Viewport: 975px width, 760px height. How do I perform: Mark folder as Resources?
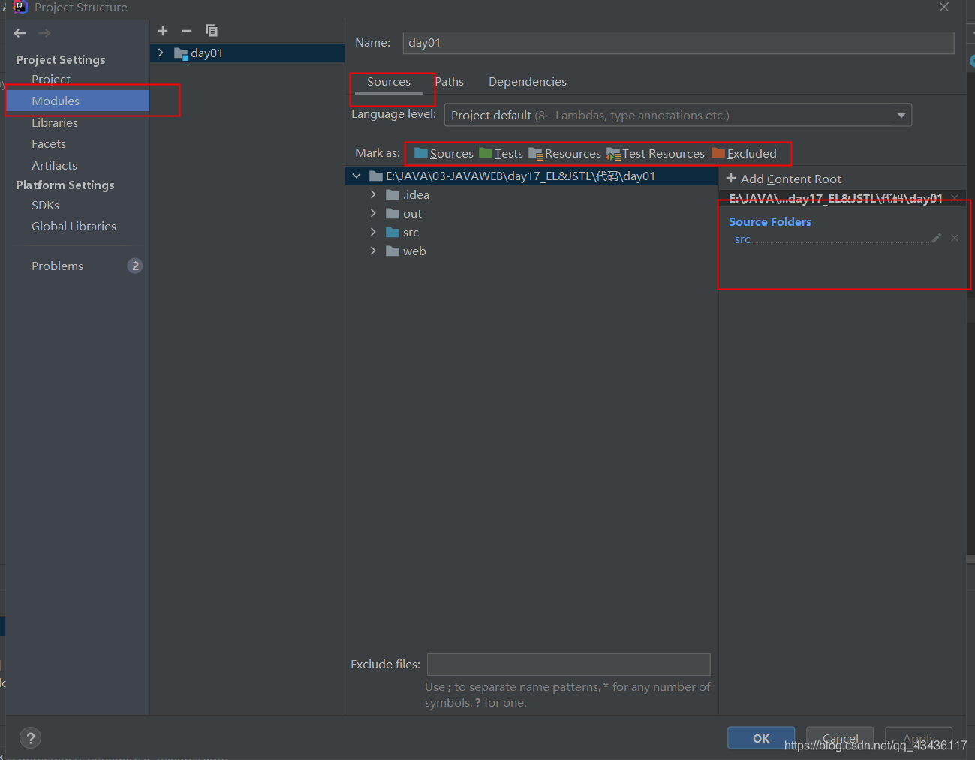coord(564,153)
